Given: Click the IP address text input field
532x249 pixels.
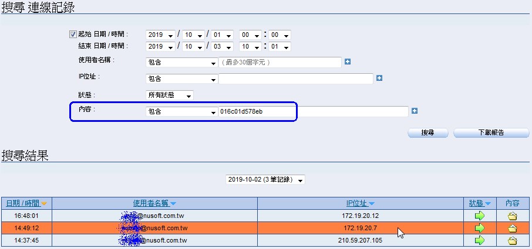Looking at the screenshot, I should [x=295, y=79].
